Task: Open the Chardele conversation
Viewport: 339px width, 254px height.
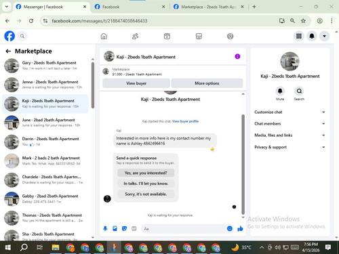Action: (45, 179)
